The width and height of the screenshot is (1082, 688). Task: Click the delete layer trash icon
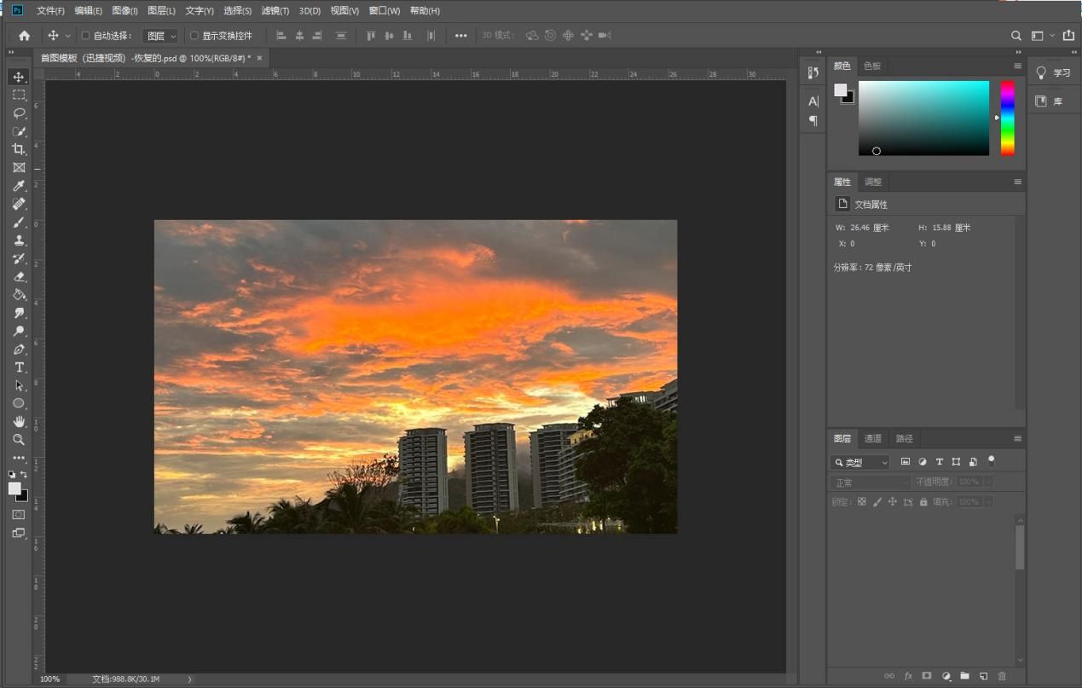click(x=1002, y=675)
